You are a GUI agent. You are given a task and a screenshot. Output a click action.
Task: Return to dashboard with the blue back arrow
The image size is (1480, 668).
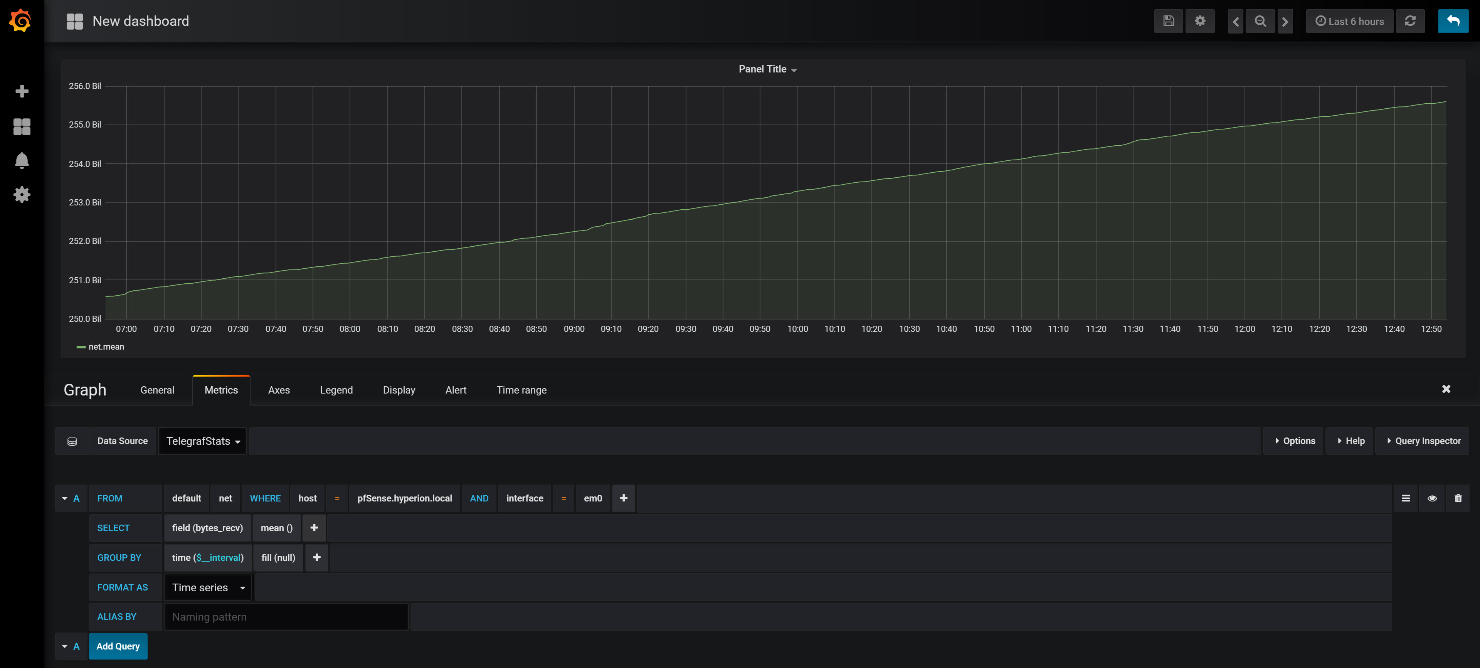pos(1453,21)
